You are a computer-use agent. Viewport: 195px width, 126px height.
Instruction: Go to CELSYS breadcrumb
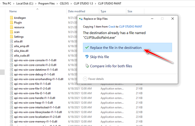pos(64,4)
